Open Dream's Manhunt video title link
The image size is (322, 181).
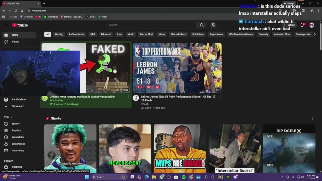[82, 97]
